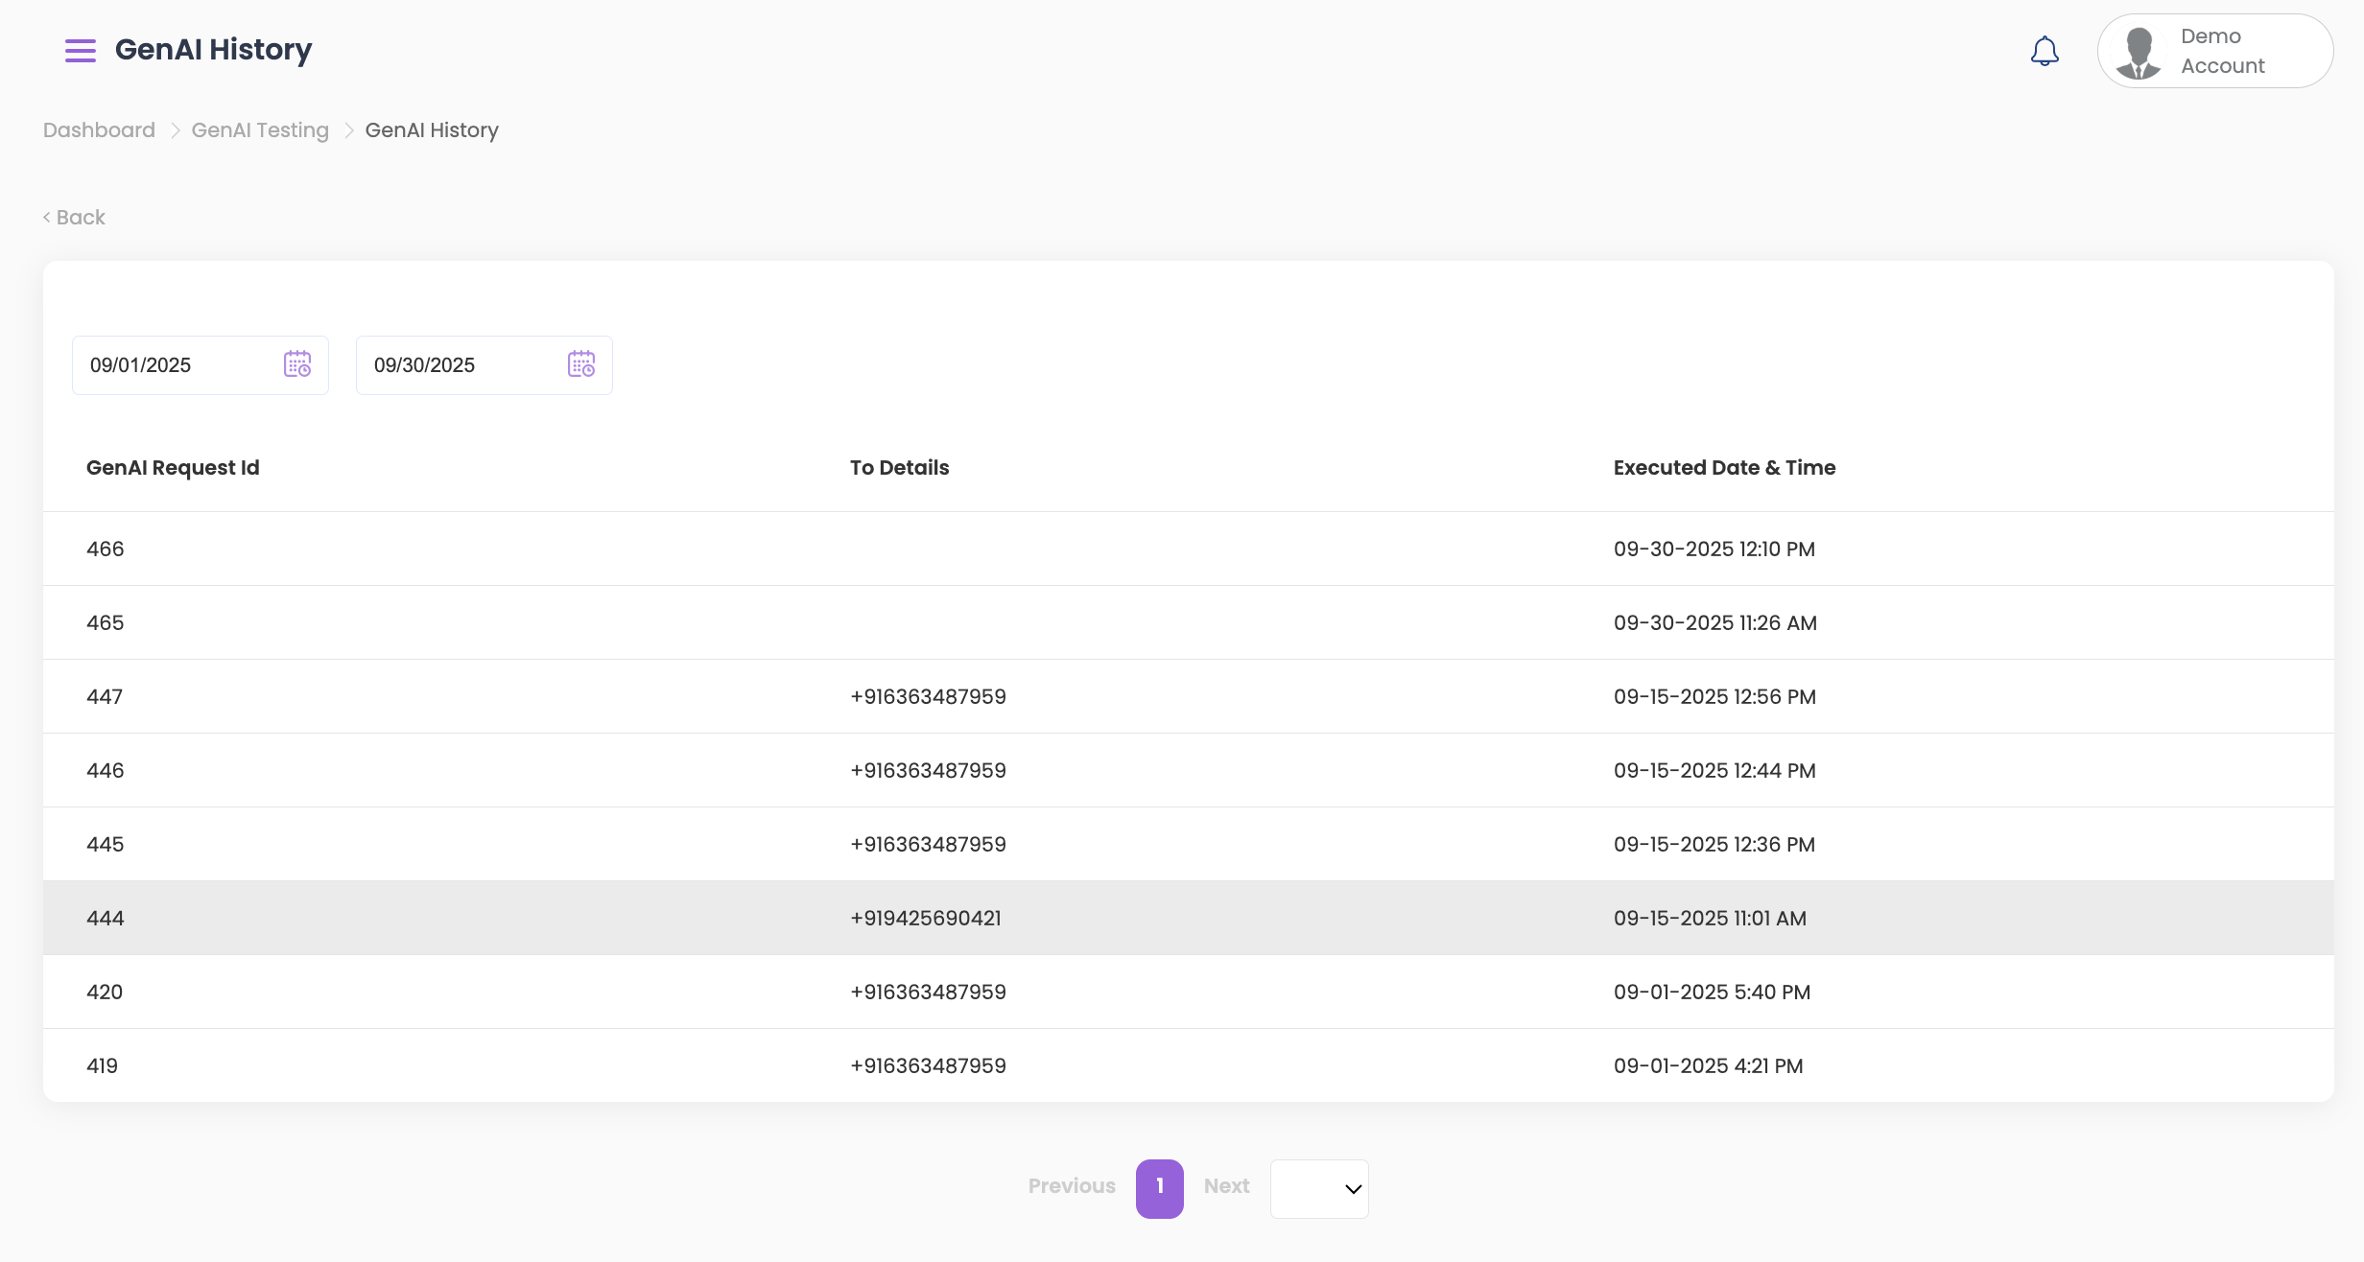2364x1262 pixels.
Task: Open calendar picker for start date
Action: (x=297, y=364)
